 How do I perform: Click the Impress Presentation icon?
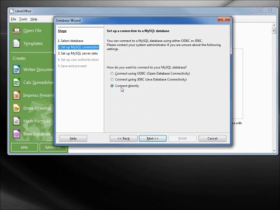pyautogui.click(x=16, y=95)
